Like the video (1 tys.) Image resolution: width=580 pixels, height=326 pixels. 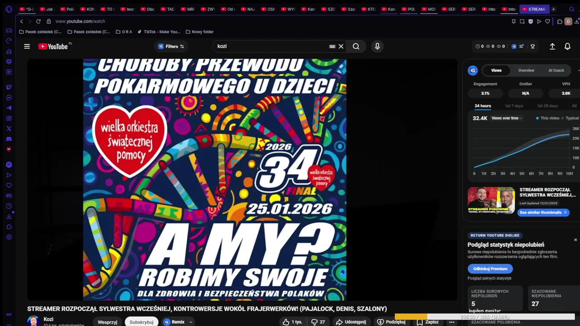(x=292, y=322)
